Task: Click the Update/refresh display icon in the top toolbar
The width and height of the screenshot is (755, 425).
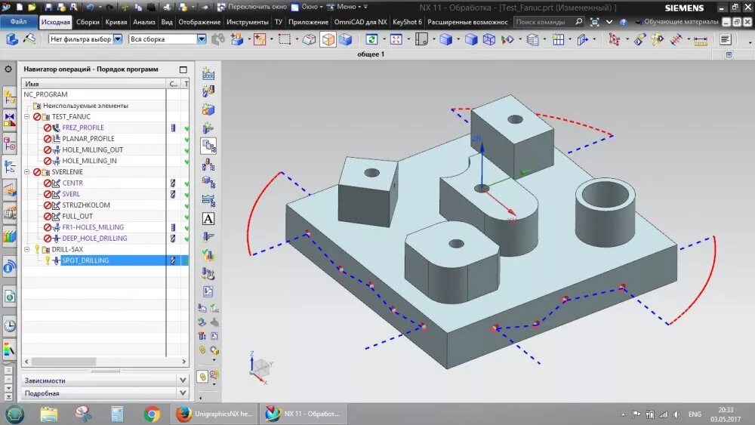Action: click(x=371, y=39)
